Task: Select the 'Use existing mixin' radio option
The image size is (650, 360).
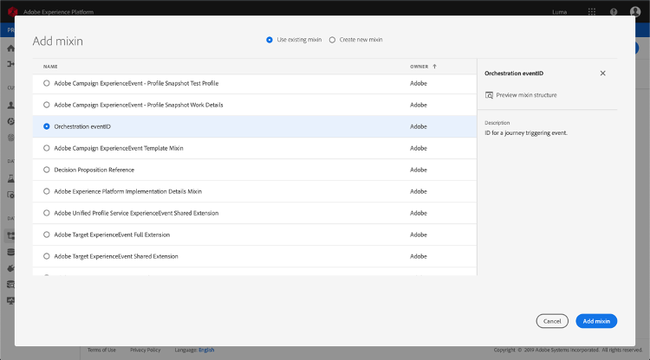Action: tap(270, 40)
